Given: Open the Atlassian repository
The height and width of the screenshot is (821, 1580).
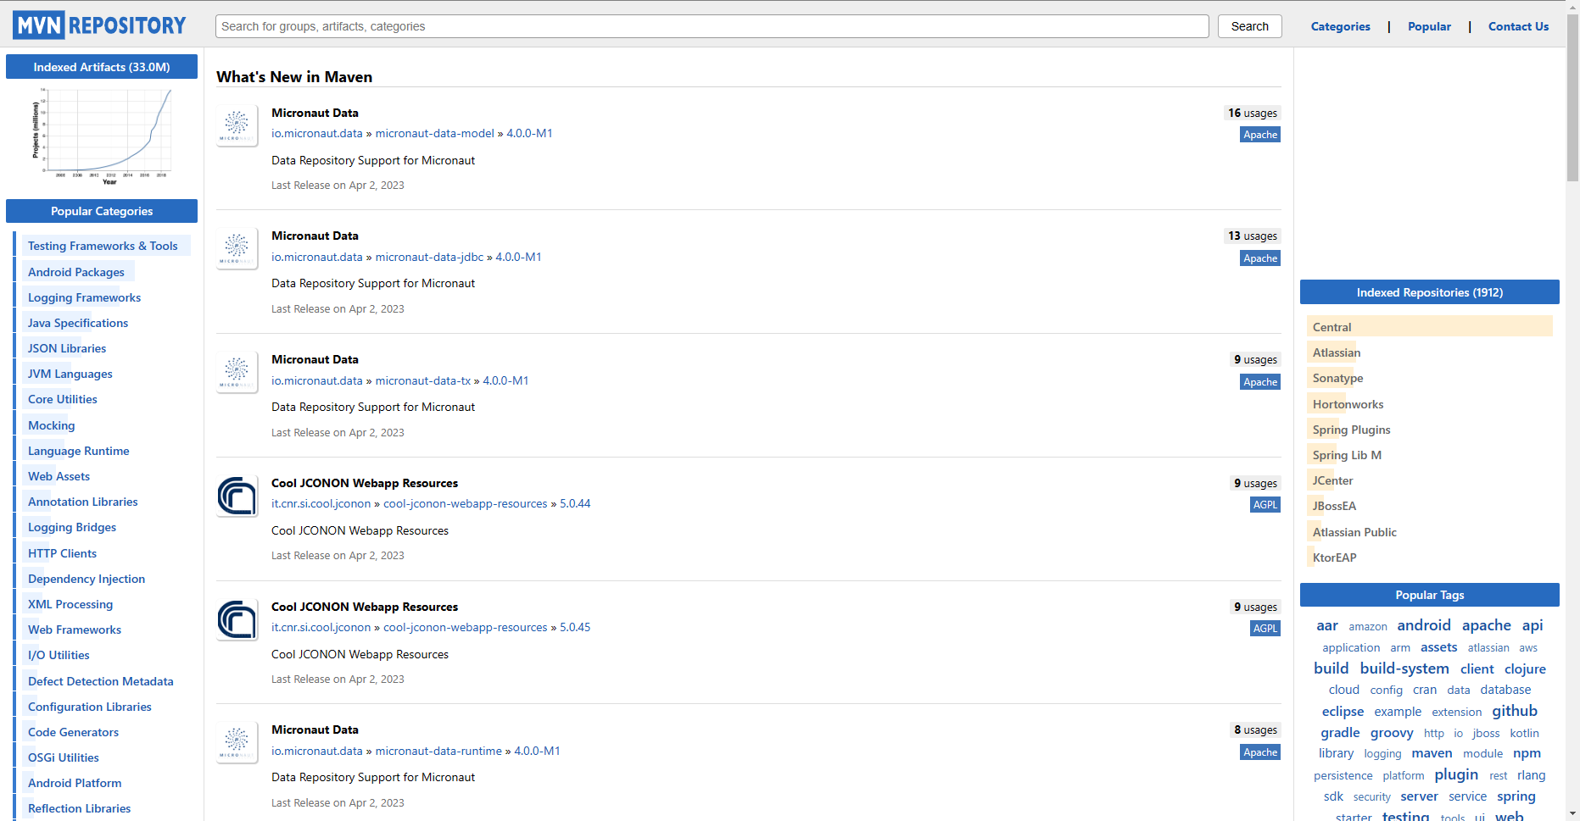Looking at the screenshot, I should point(1337,352).
